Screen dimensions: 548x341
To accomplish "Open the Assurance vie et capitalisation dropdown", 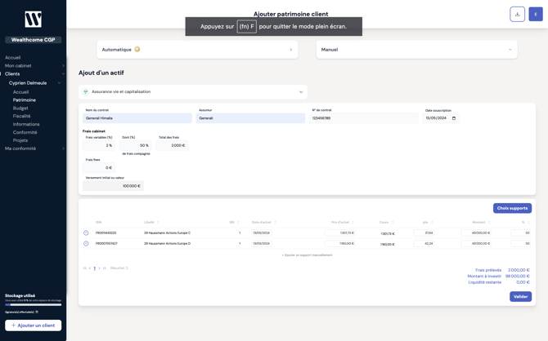I will coord(300,92).
